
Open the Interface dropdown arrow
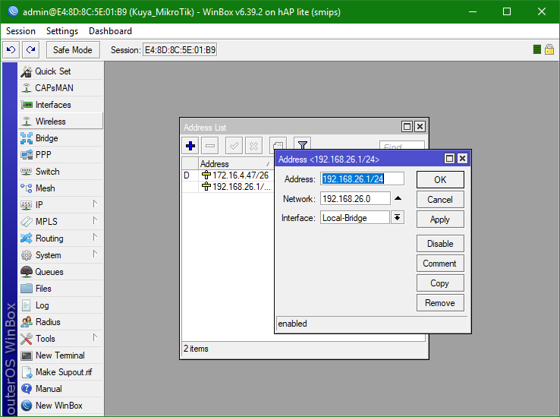coord(398,217)
